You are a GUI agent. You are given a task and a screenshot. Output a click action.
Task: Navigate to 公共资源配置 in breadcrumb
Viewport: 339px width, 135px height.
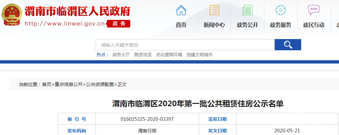point(100,84)
